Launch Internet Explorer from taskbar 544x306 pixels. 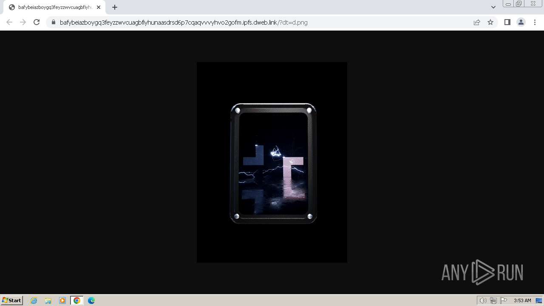pyautogui.click(x=34, y=300)
